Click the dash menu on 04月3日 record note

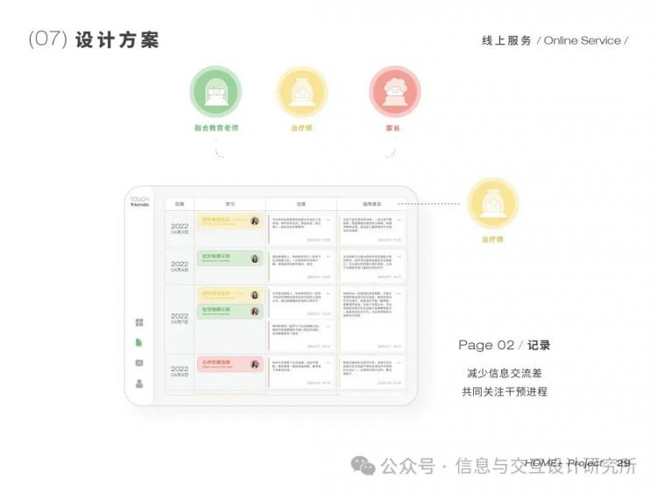tap(328, 220)
